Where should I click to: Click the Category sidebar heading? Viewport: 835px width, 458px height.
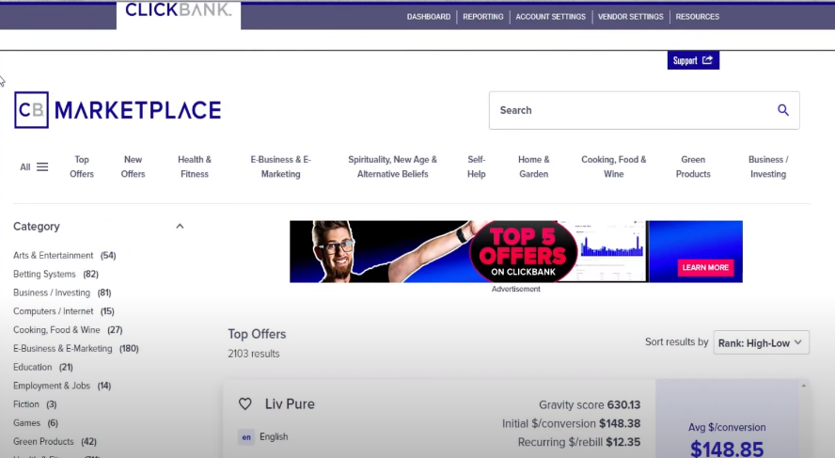(x=37, y=227)
